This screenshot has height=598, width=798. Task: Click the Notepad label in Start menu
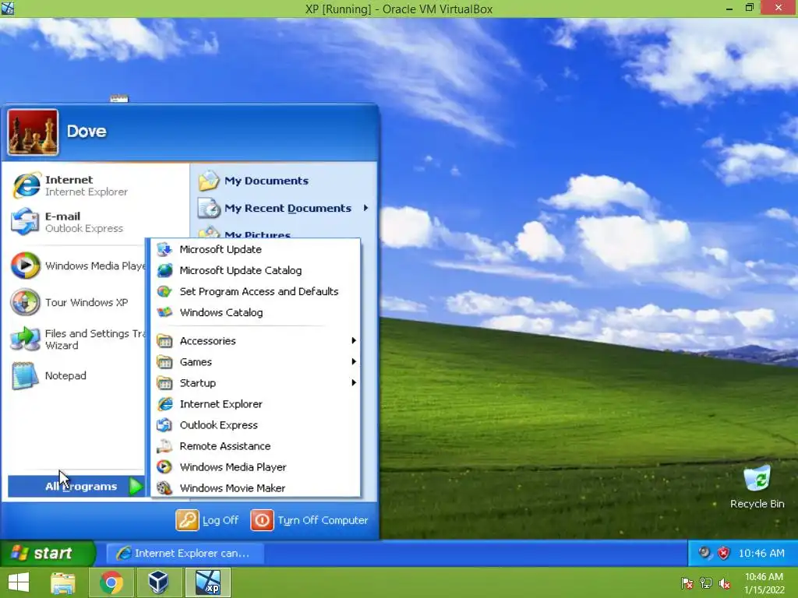pos(65,376)
